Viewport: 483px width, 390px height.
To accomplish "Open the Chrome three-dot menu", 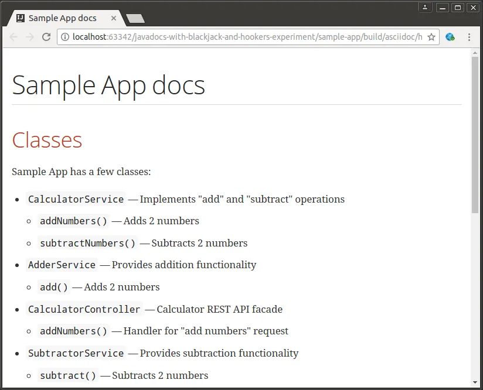I will (x=469, y=37).
